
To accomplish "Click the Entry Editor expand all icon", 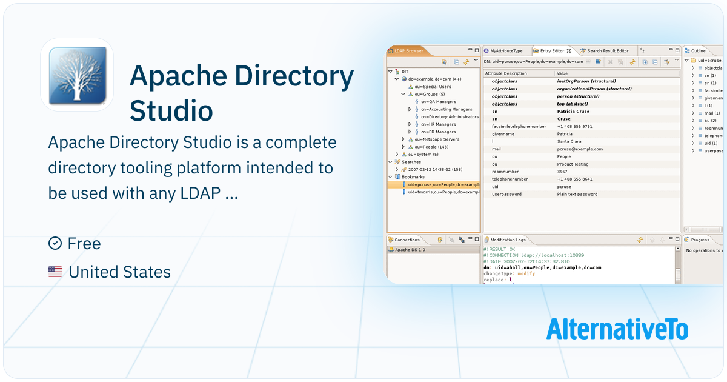I will [645, 62].
